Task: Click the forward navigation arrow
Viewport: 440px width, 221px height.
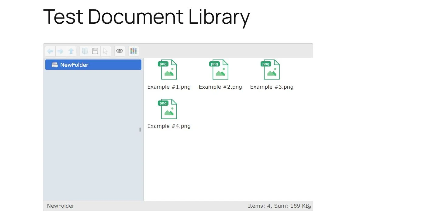Action: tap(61, 51)
